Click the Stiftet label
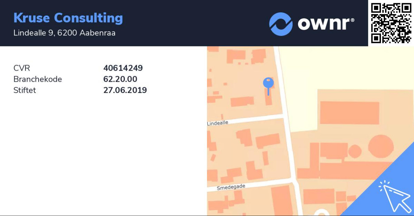414x216 pixels. click(25, 90)
